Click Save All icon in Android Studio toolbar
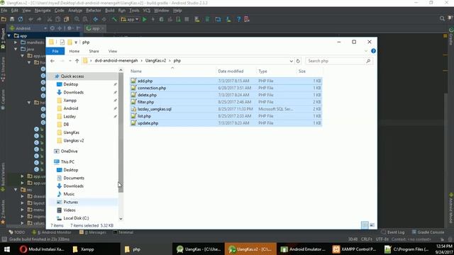Viewport: 454px width, 255px height. point(12,19)
